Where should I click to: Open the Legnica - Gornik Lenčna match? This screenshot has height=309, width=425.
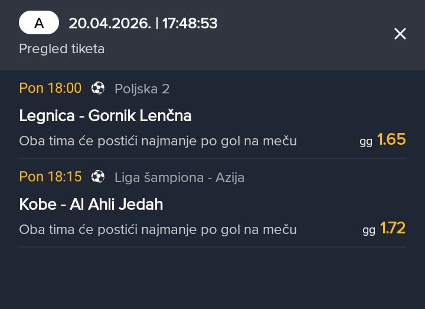(105, 116)
